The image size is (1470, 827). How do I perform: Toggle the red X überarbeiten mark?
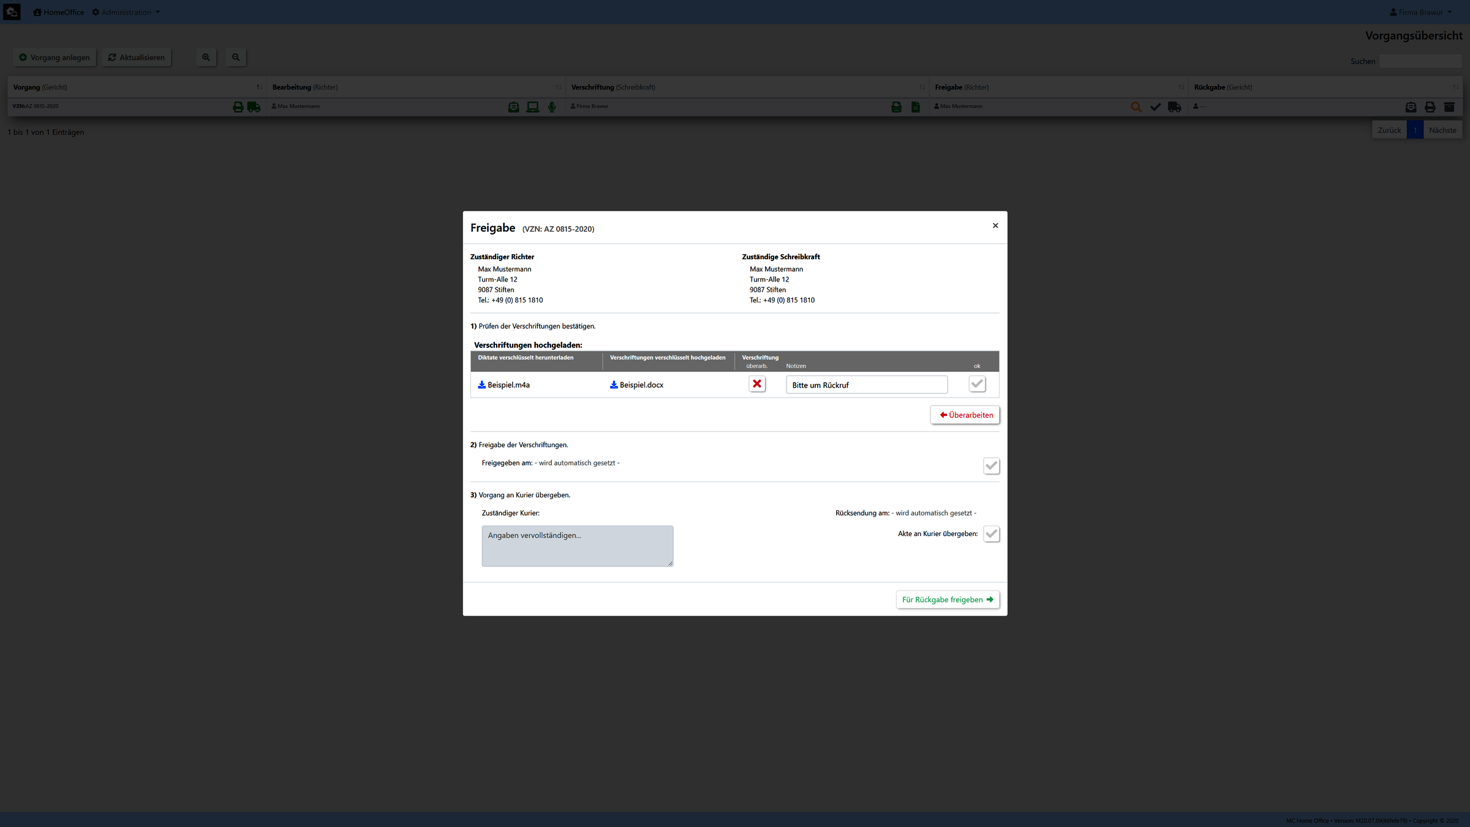pyautogui.click(x=757, y=384)
